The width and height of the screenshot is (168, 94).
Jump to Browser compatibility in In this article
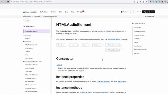140,50
